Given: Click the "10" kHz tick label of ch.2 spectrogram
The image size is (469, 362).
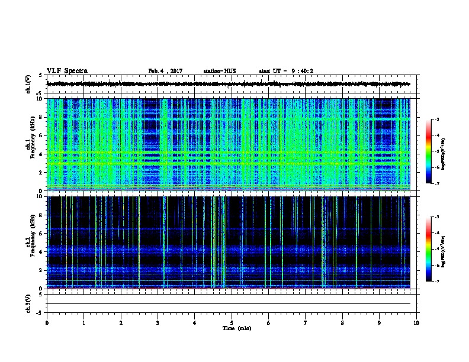Looking at the screenshot, I should pos(40,196).
